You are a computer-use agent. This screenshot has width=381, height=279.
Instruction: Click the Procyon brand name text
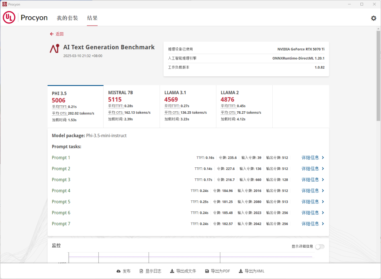pyautogui.click(x=34, y=17)
